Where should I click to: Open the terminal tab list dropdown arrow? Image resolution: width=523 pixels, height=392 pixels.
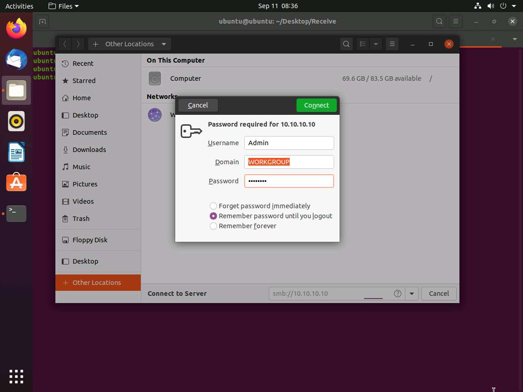pos(515,39)
